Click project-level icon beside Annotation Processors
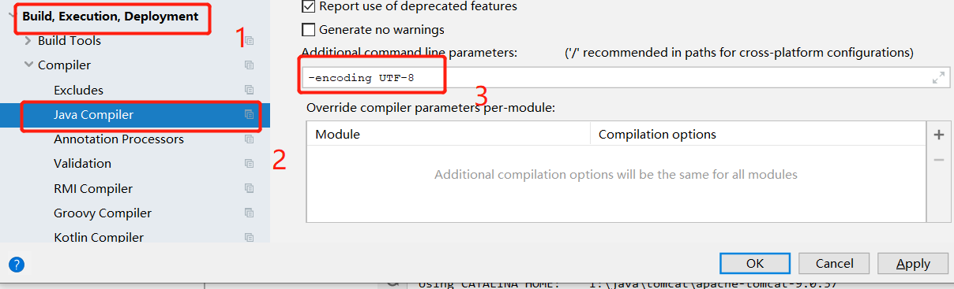 coord(249,139)
